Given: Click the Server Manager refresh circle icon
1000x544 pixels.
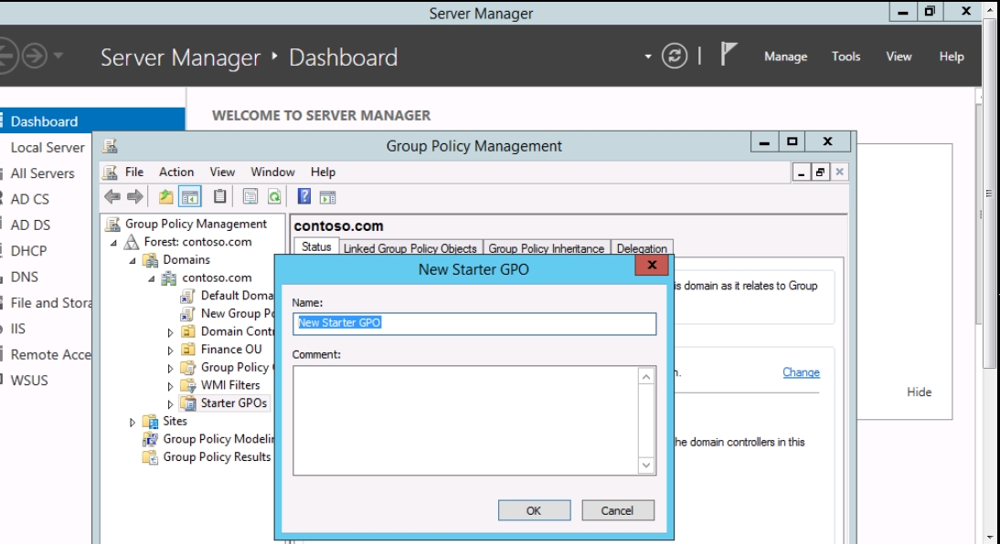Looking at the screenshot, I should coord(675,56).
